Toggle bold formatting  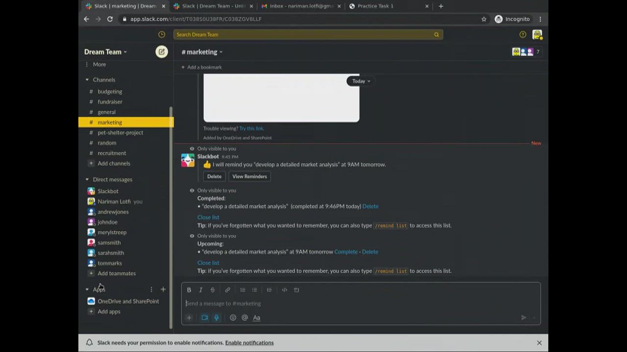(x=189, y=290)
